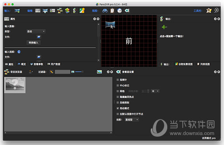
Task: Enable the 指南针 compass checkbox
Action: (118, 80)
